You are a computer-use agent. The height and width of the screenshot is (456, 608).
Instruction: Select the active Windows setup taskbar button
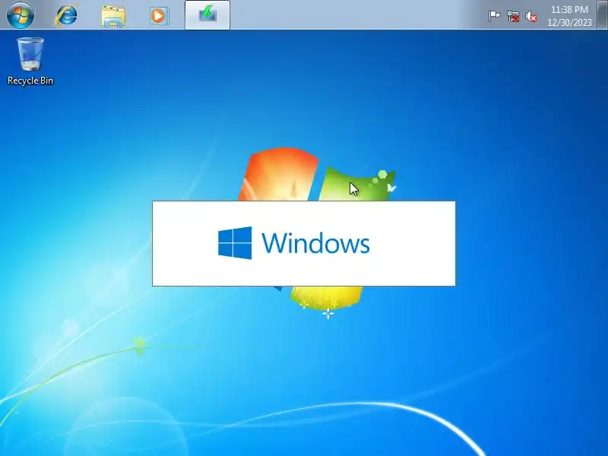[x=207, y=14]
